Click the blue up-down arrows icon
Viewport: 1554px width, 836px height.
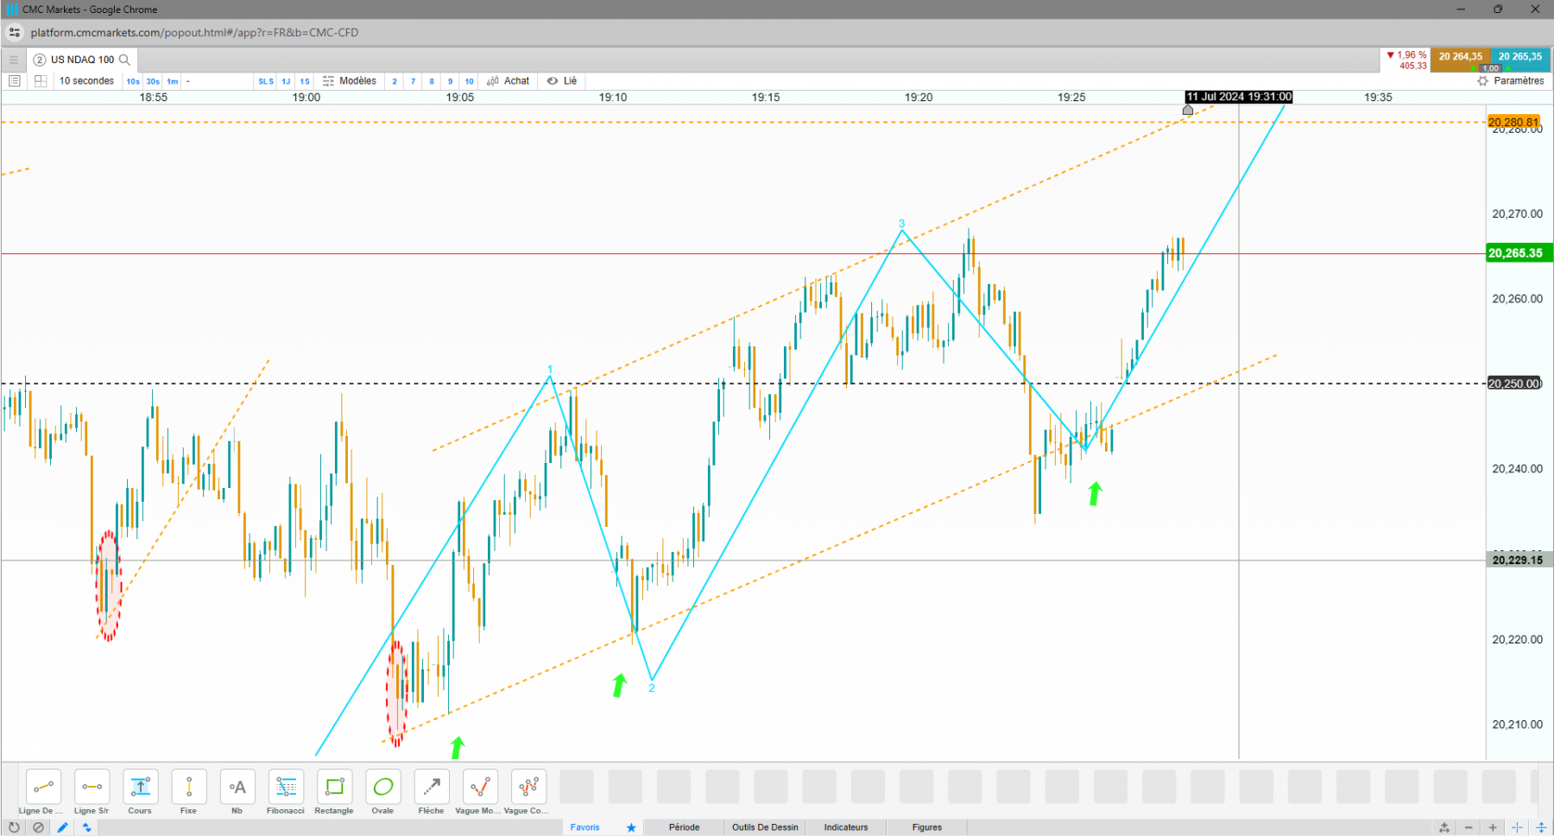(86, 827)
